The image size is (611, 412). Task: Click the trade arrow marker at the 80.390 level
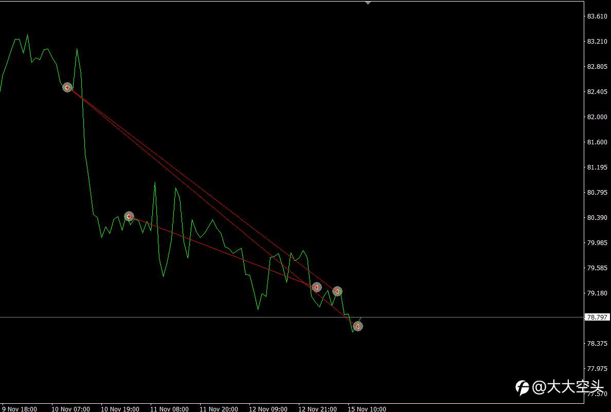tap(129, 216)
